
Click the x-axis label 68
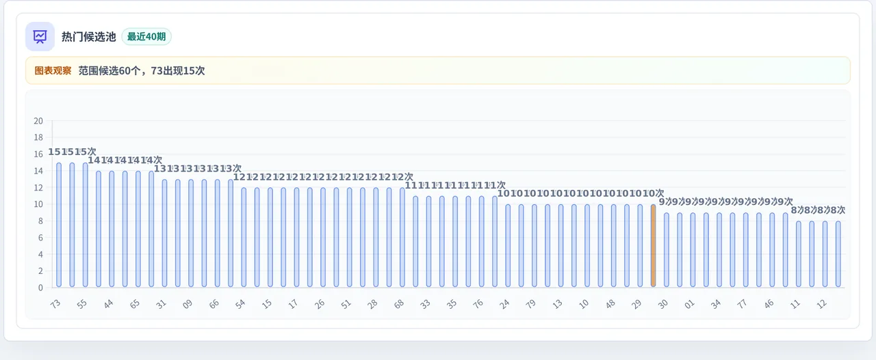(399, 303)
